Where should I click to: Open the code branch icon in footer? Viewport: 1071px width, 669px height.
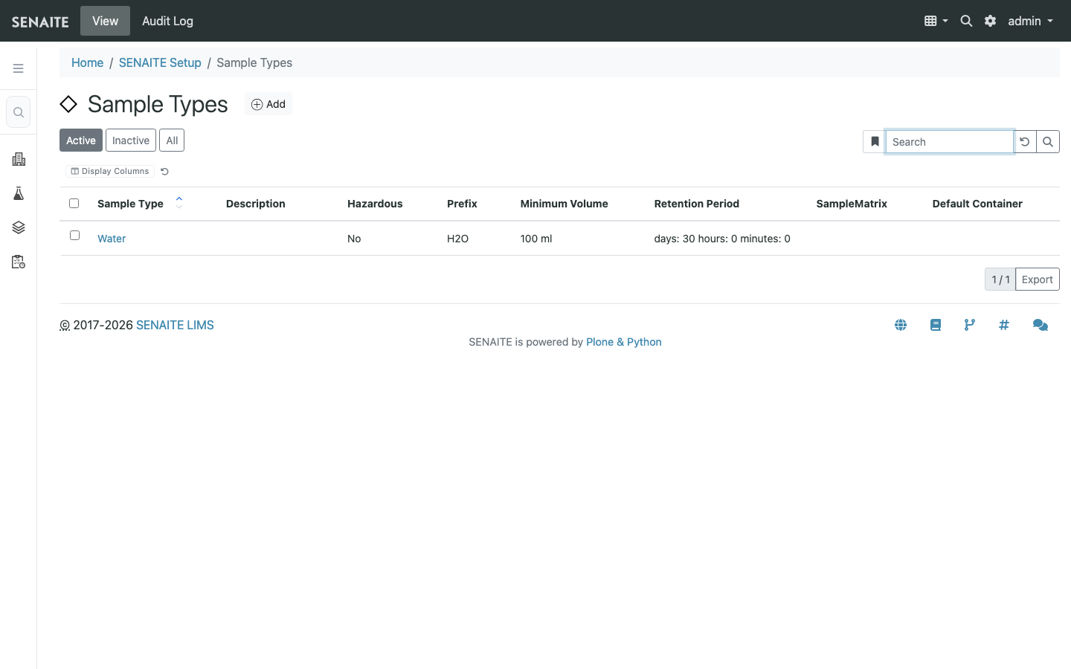coord(970,325)
